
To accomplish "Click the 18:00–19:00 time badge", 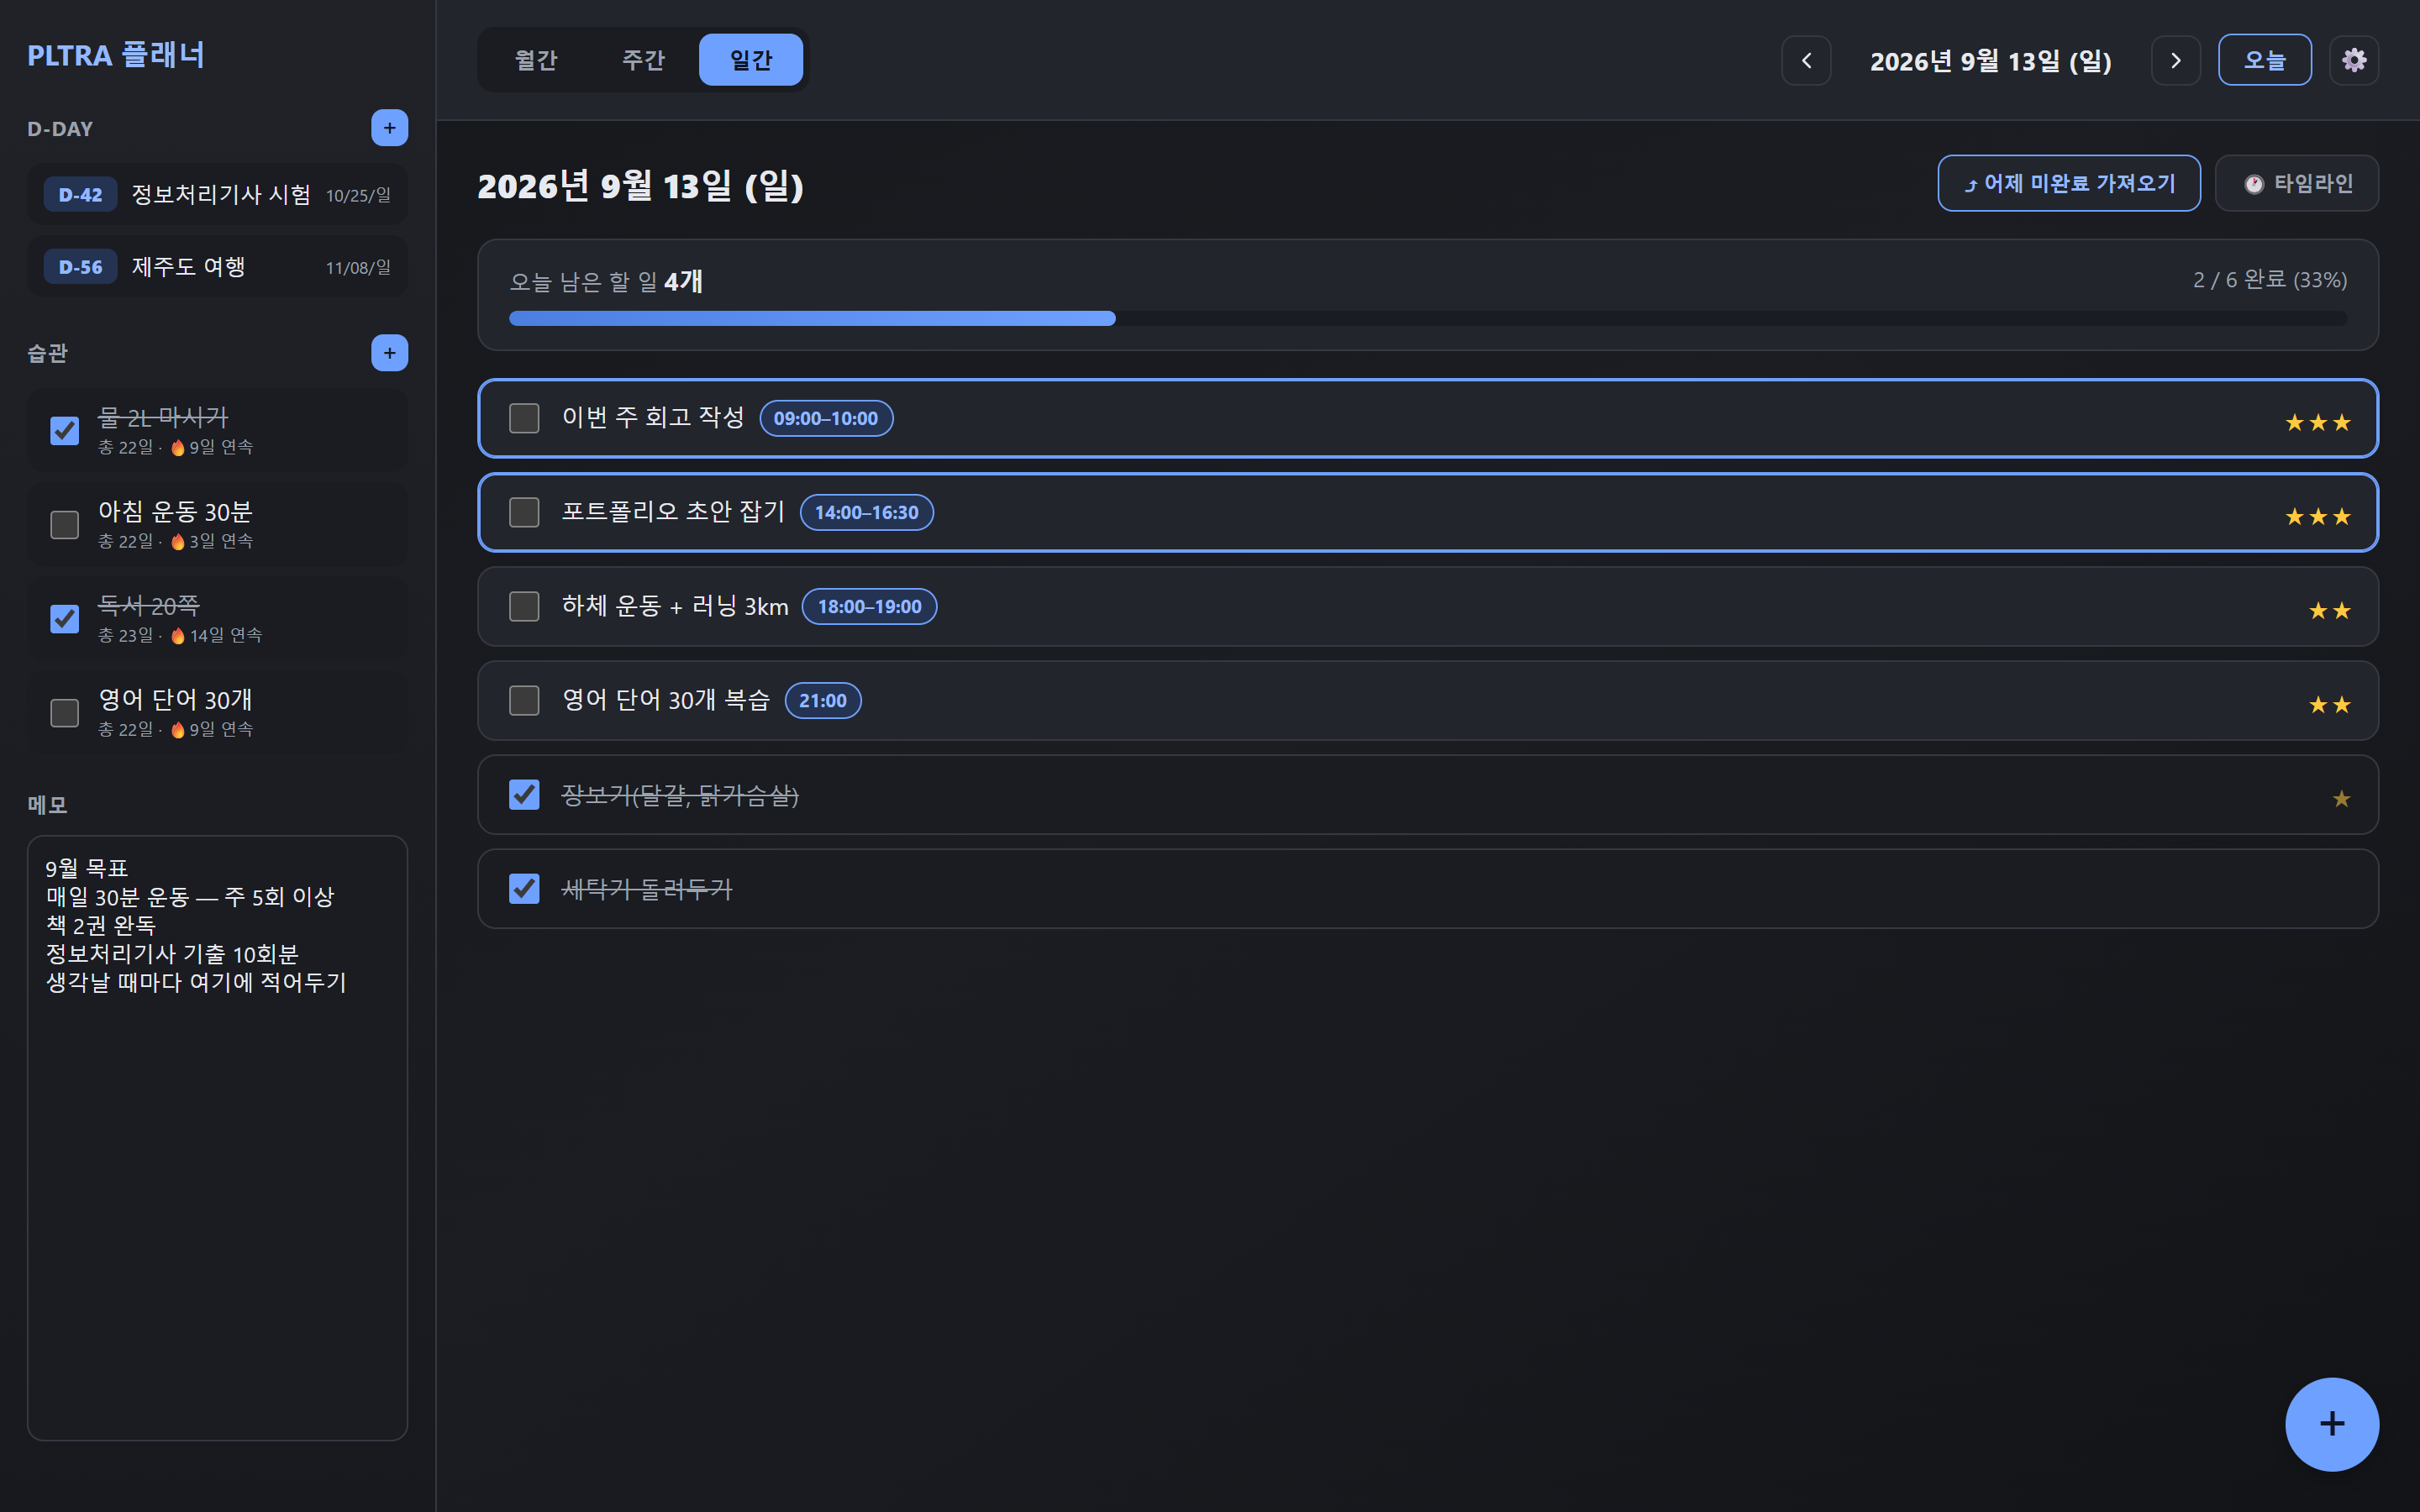I will point(869,606).
